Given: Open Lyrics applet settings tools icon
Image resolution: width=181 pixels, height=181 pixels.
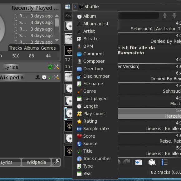Looking at the screenshot, I should coord(56,67).
